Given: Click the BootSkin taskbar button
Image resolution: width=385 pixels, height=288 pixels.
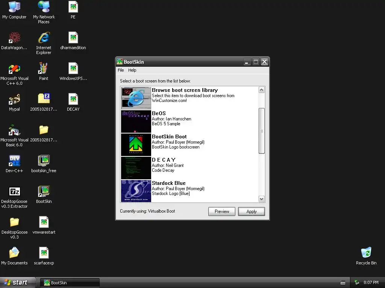Looking at the screenshot, I should point(70,283).
